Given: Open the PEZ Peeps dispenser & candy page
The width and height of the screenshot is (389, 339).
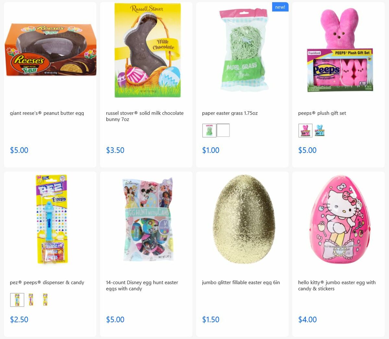Looking at the screenshot, I should (47, 282).
